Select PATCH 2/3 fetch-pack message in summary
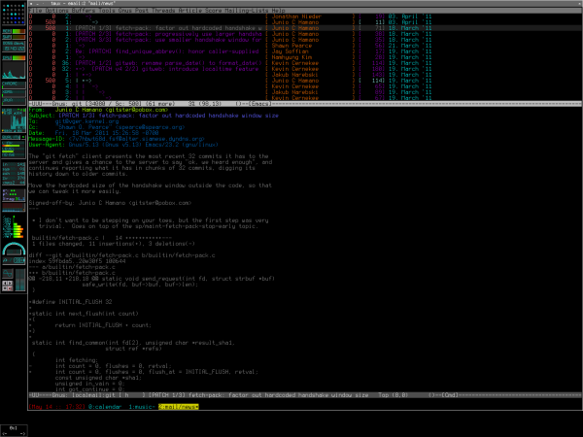583x437 pixels. (x=168, y=34)
